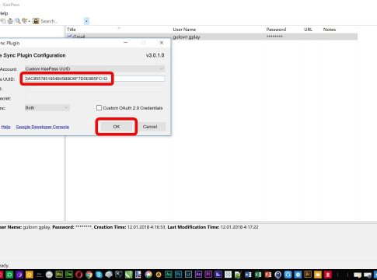The height and width of the screenshot is (280, 377).
Task: Open Premiere Pro (Pr) taskbar icon
Action: [208, 275]
